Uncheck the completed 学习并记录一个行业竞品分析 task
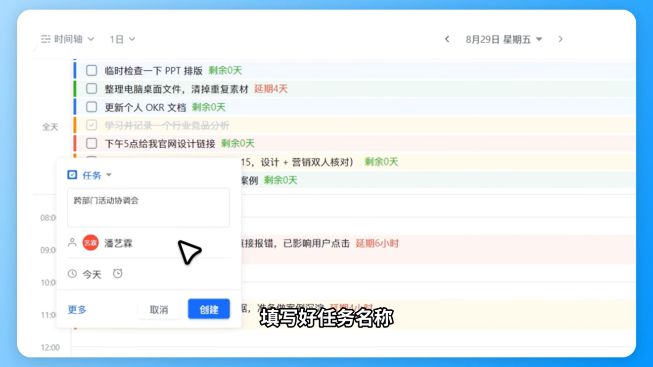 click(92, 125)
